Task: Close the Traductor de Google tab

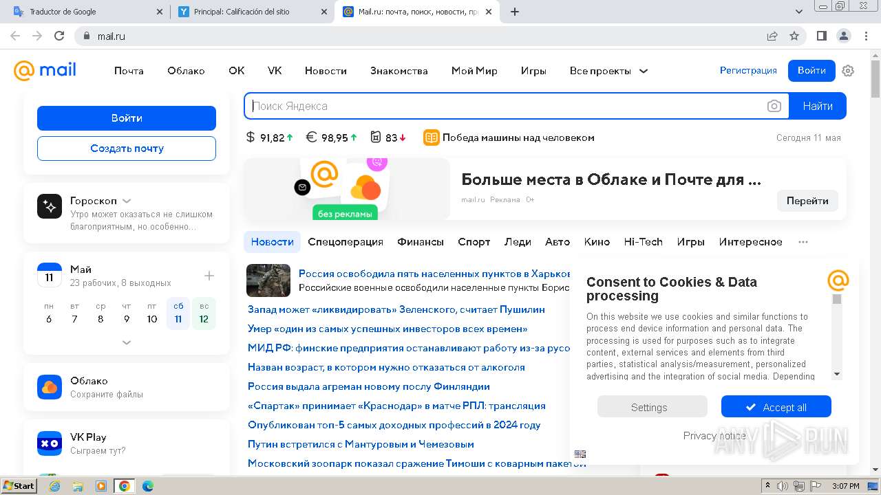Action: [x=160, y=12]
